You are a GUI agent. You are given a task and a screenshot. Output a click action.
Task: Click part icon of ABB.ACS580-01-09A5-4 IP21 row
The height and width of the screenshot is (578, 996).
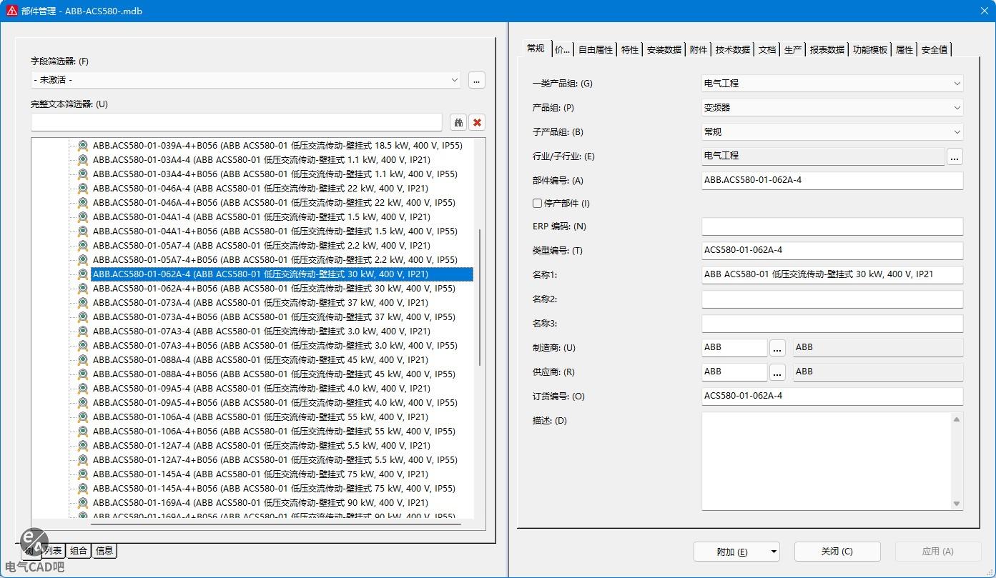(x=83, y=389)
